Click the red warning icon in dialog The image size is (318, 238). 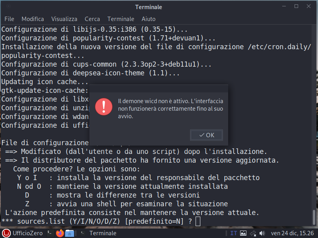(x=104, y=106)
